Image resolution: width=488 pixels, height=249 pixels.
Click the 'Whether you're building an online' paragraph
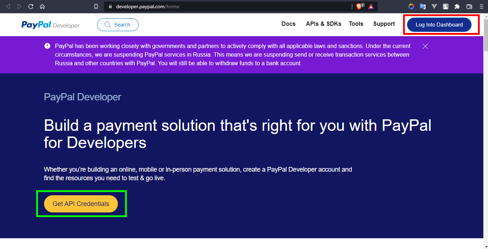[198, 174]
